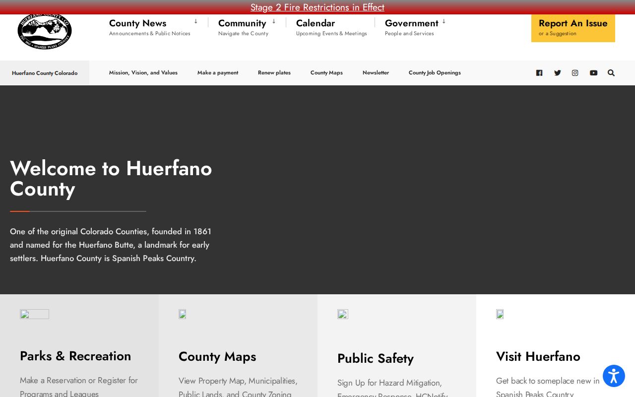Click the Parks & Recreation card image
Viewport: 635px width, 397px height.
34,314
